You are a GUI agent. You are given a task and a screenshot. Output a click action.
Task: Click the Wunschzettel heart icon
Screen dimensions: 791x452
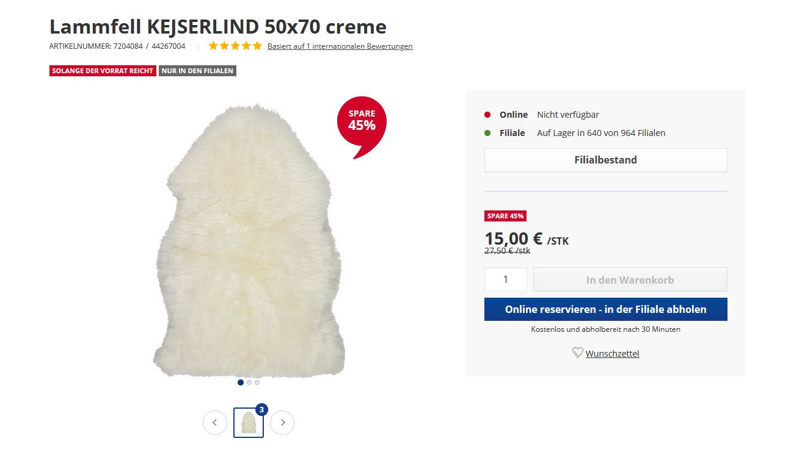pos(577,353)
